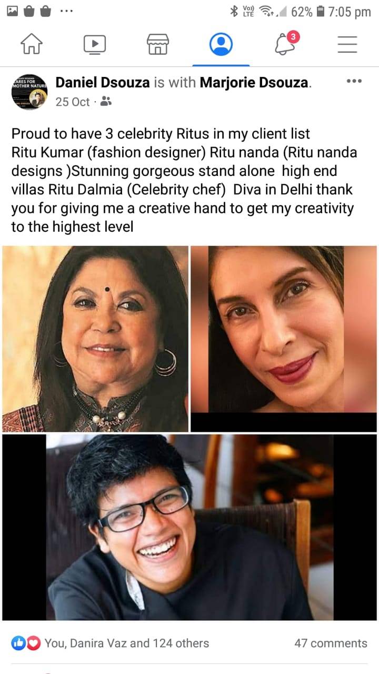
Task: Open the top-left photo with bindi
Action: coord(95,339)
